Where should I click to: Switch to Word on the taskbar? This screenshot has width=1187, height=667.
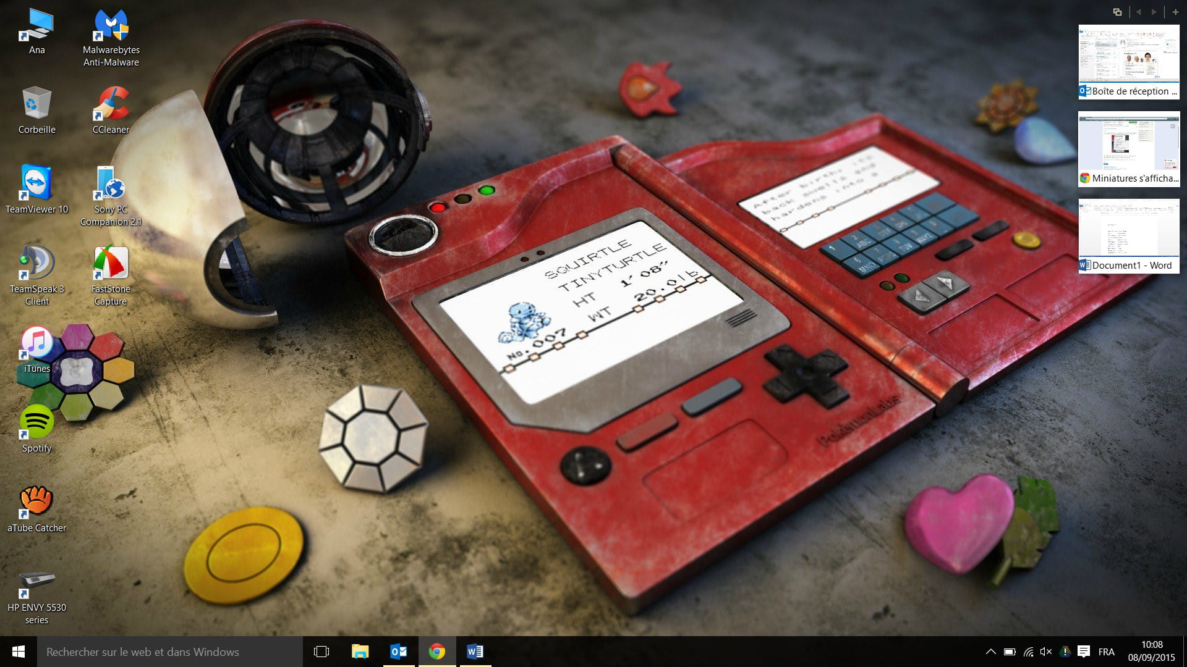(x=475, y=652)
